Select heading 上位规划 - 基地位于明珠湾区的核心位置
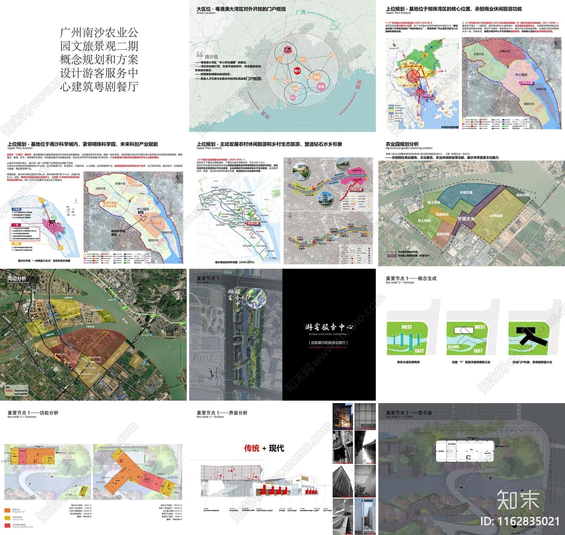565x535 pixels. coord(454,9)
